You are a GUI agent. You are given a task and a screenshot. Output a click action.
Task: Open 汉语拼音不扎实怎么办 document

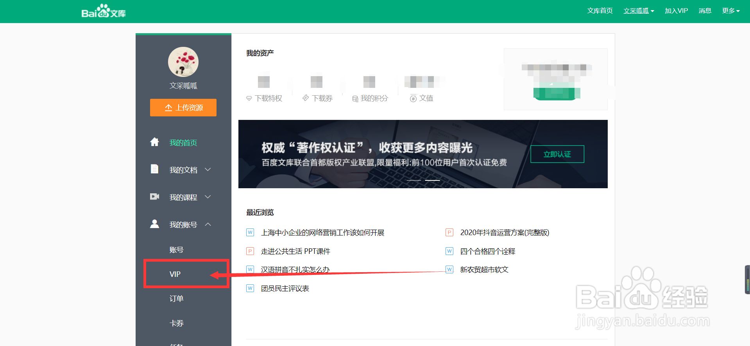(x=295, y=270)
